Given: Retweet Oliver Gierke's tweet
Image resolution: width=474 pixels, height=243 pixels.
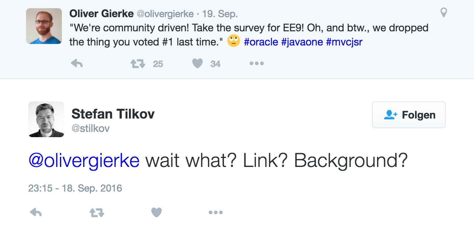Looking at the screenshot, I should click(x=138, y=64).
